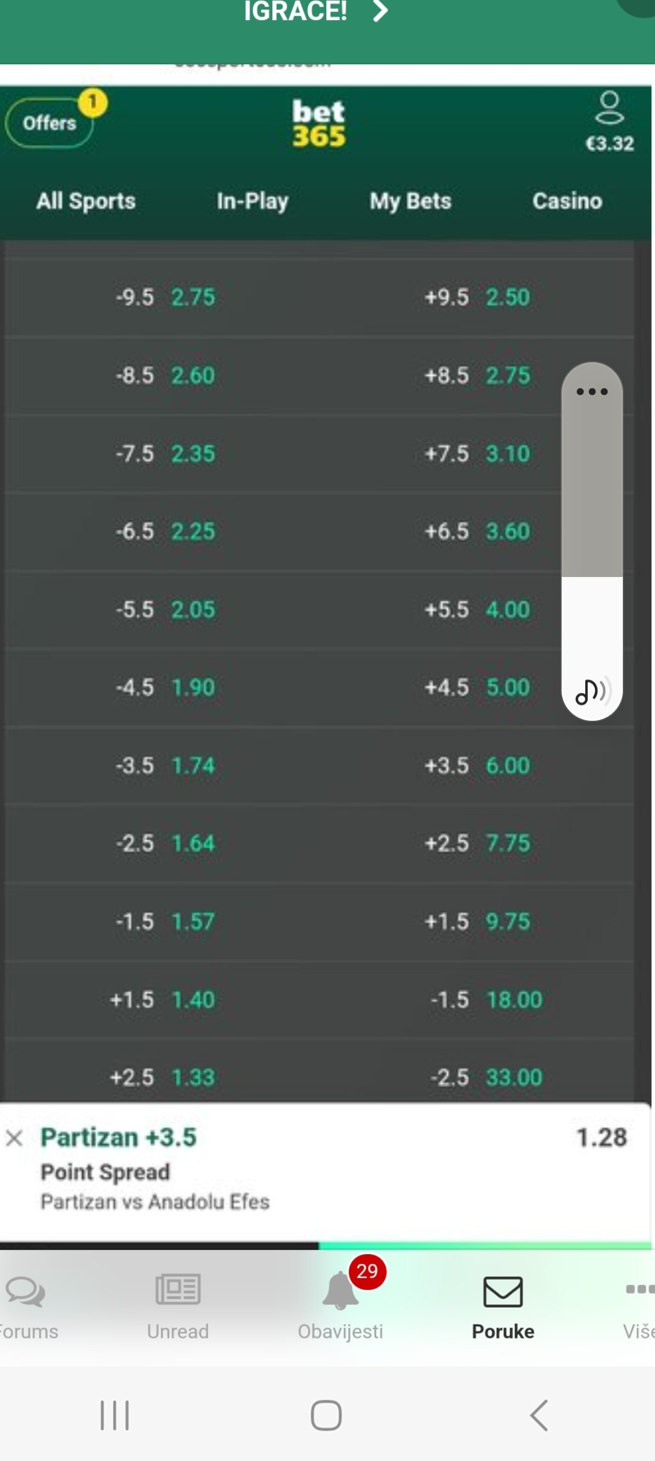Open the Unread newspaper icon
The width and height of the screenshot is (655, 1461).
click(x=178, y=1289)
